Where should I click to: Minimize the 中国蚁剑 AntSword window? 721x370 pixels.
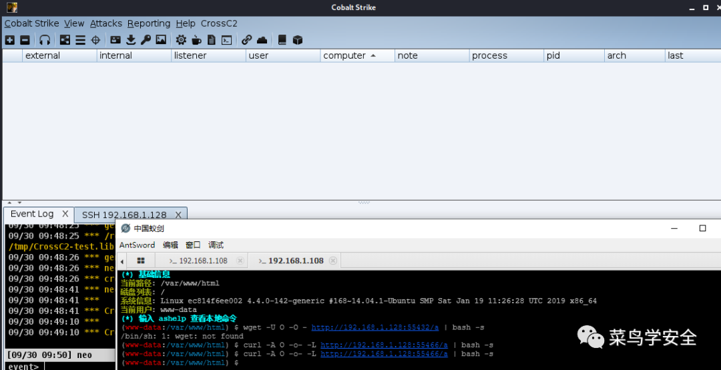tap(674, 228)
